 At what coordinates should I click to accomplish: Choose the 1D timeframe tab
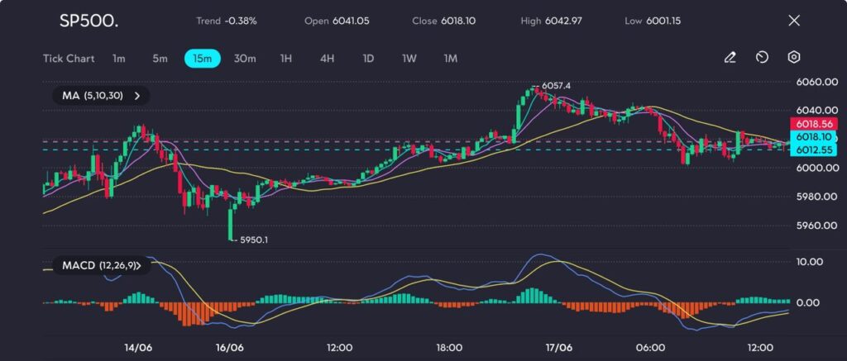(x=369, y=59)
